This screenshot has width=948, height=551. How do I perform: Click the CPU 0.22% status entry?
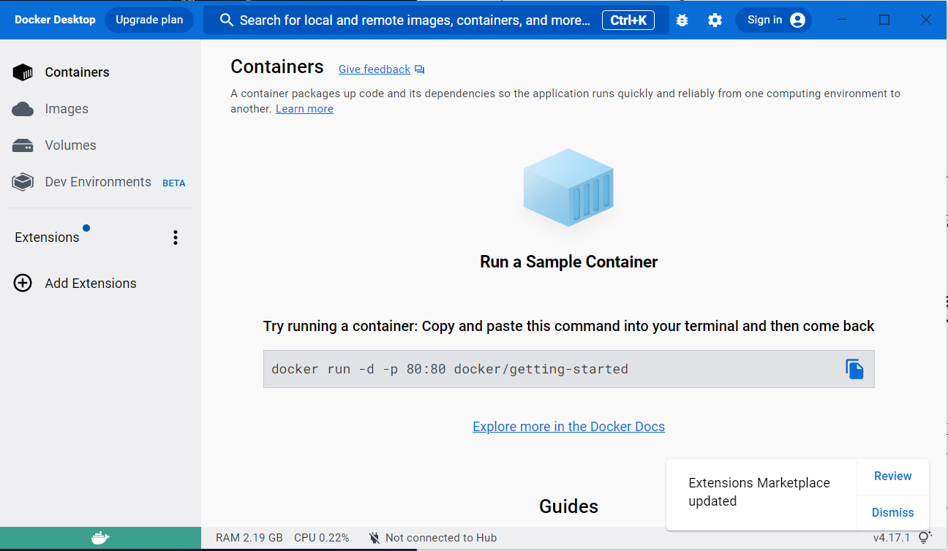(321, 538)
